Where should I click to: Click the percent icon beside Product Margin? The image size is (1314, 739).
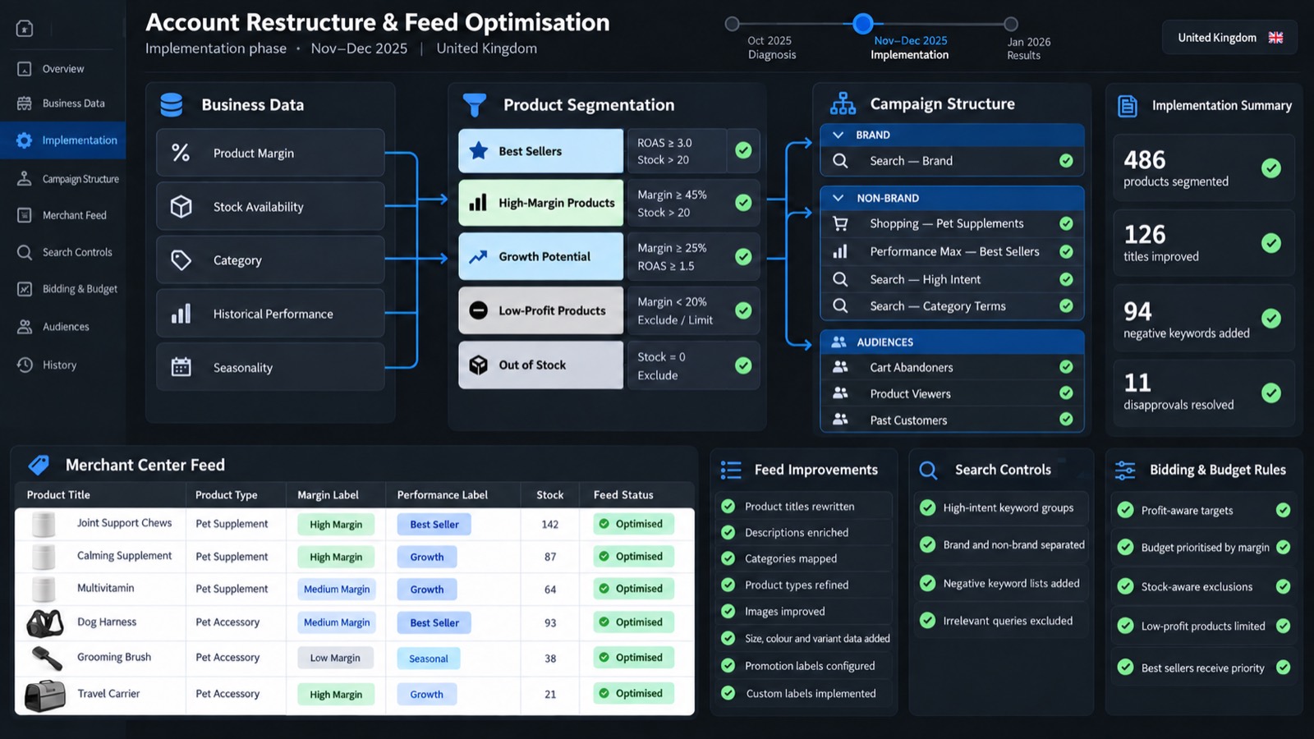[x=181, y=153]
